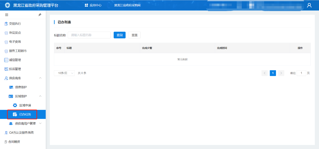
Task: Click the next page arrow
Action: tap(281, 73)
